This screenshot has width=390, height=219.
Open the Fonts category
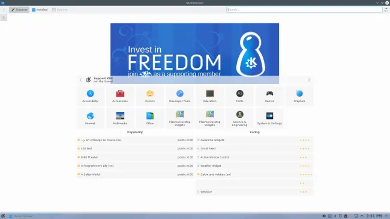point(239,97)
